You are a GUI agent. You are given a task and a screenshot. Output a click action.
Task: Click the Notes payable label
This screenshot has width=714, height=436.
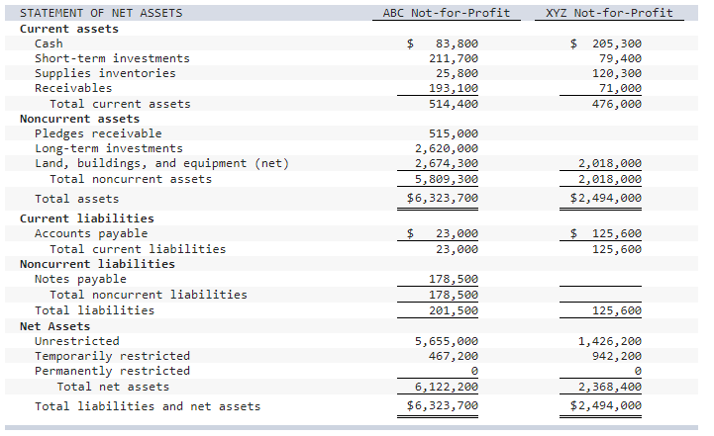coord(80,279)
